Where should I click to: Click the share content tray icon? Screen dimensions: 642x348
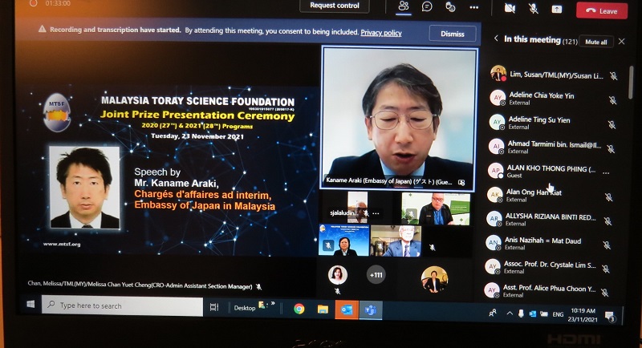click(557, 9)
